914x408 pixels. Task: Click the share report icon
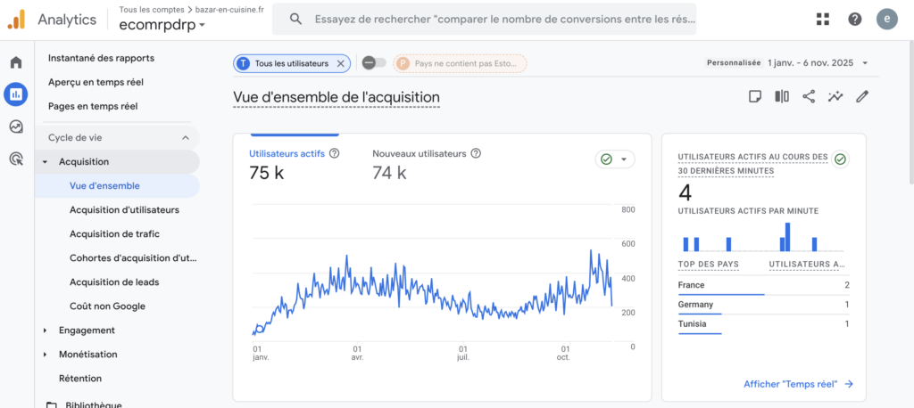pyautogui.click(x=809, y=97)
